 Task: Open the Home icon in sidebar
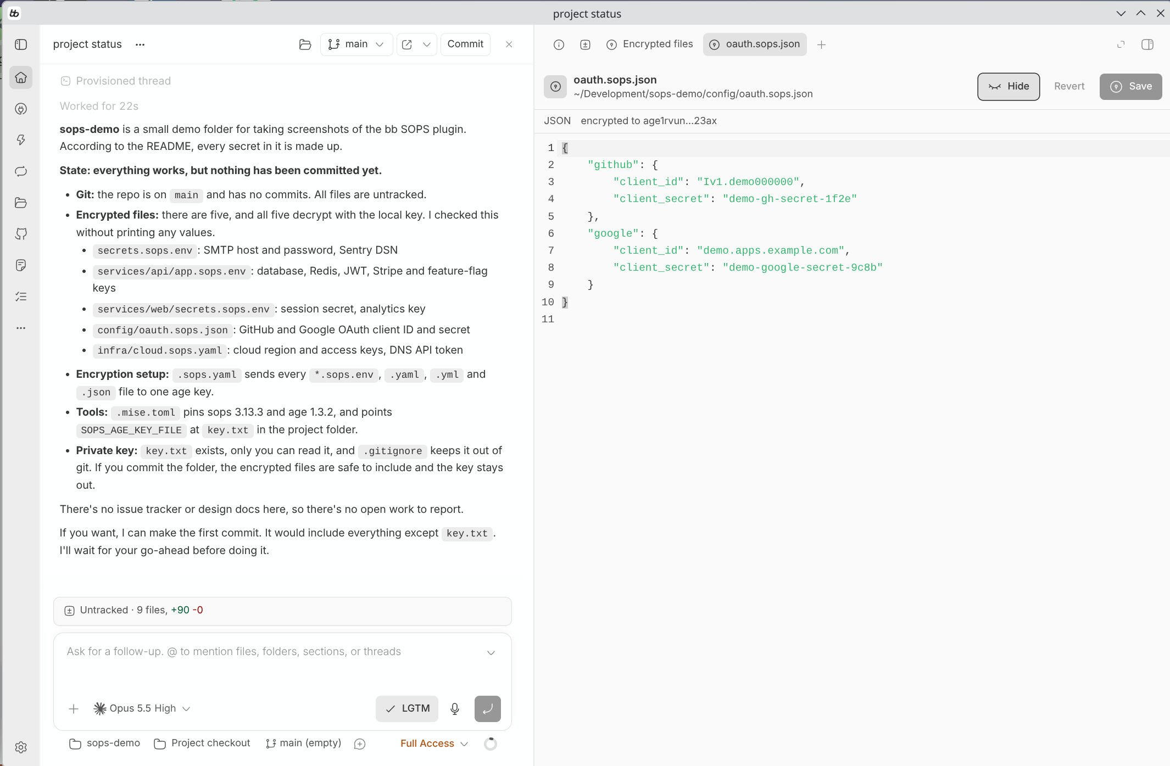click(21, 77)
